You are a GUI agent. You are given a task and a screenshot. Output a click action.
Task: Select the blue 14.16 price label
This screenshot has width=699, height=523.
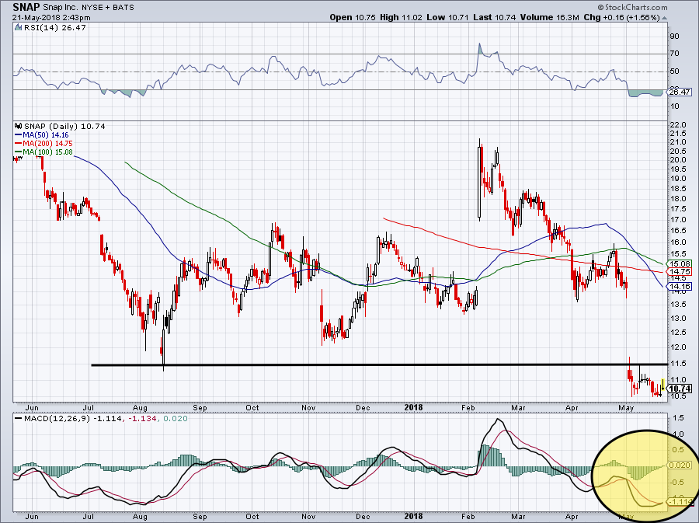coord(680,287)
